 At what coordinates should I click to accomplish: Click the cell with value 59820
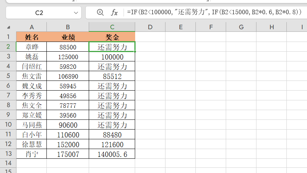[68, 66]
